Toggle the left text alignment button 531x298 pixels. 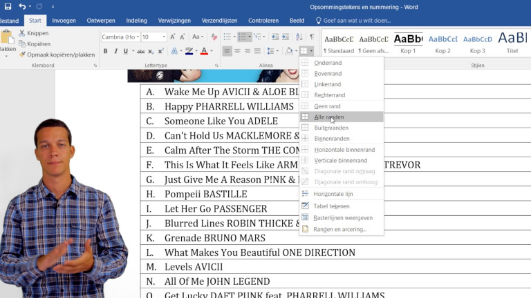tap(227, 51)
